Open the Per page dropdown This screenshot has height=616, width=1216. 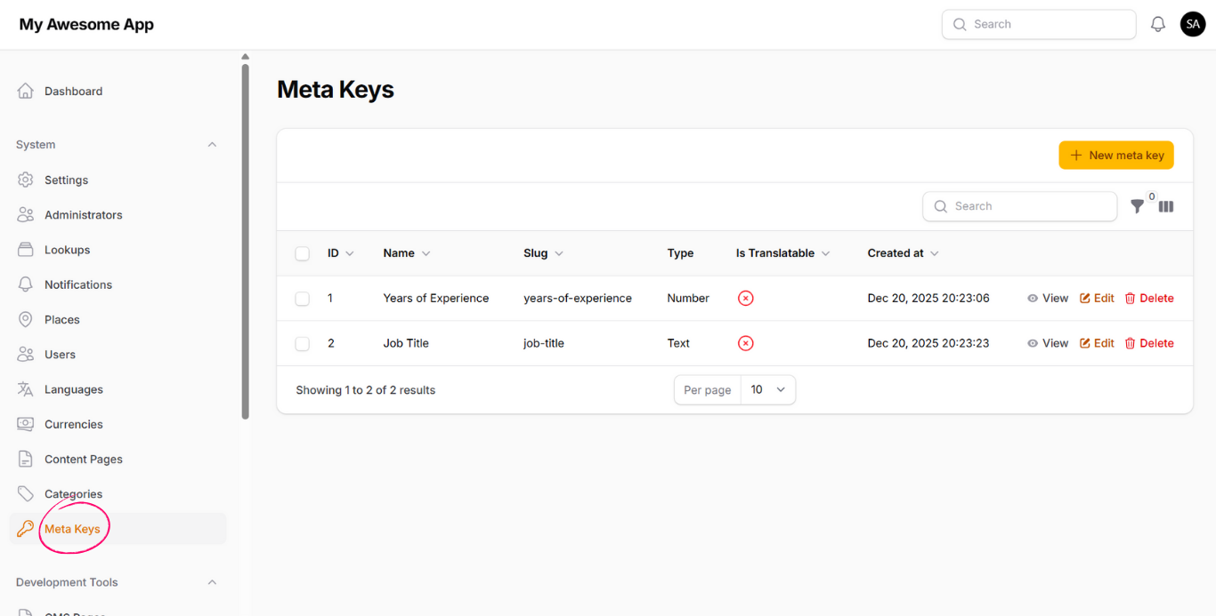pos(767,390)
